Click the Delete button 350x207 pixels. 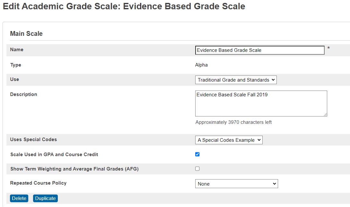19,198
